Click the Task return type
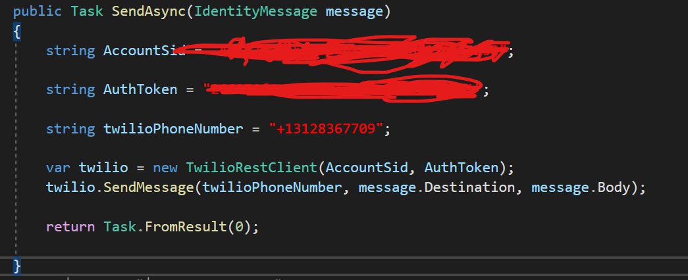This screenshot has height=280, width=688. (87, 11)
